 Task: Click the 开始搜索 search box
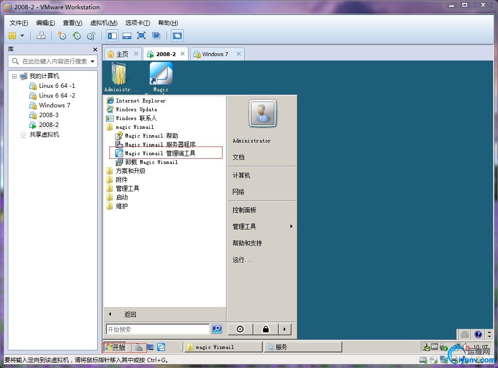click(158, 329)
